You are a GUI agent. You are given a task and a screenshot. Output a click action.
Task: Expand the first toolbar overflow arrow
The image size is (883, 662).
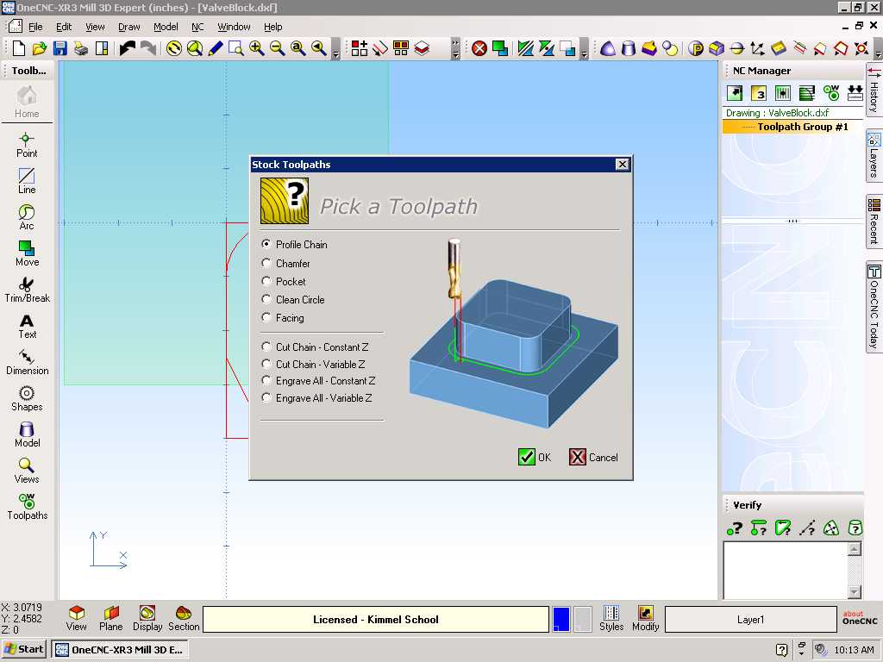(336, 49)
